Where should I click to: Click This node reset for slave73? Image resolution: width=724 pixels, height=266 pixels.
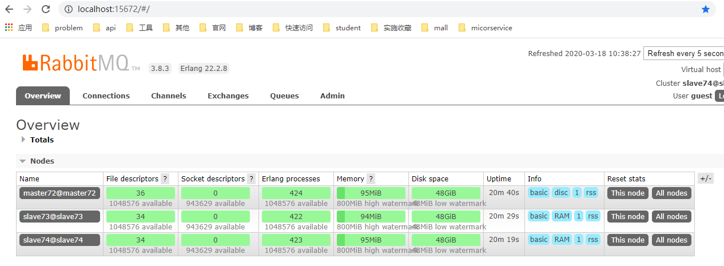click(628, 216)
